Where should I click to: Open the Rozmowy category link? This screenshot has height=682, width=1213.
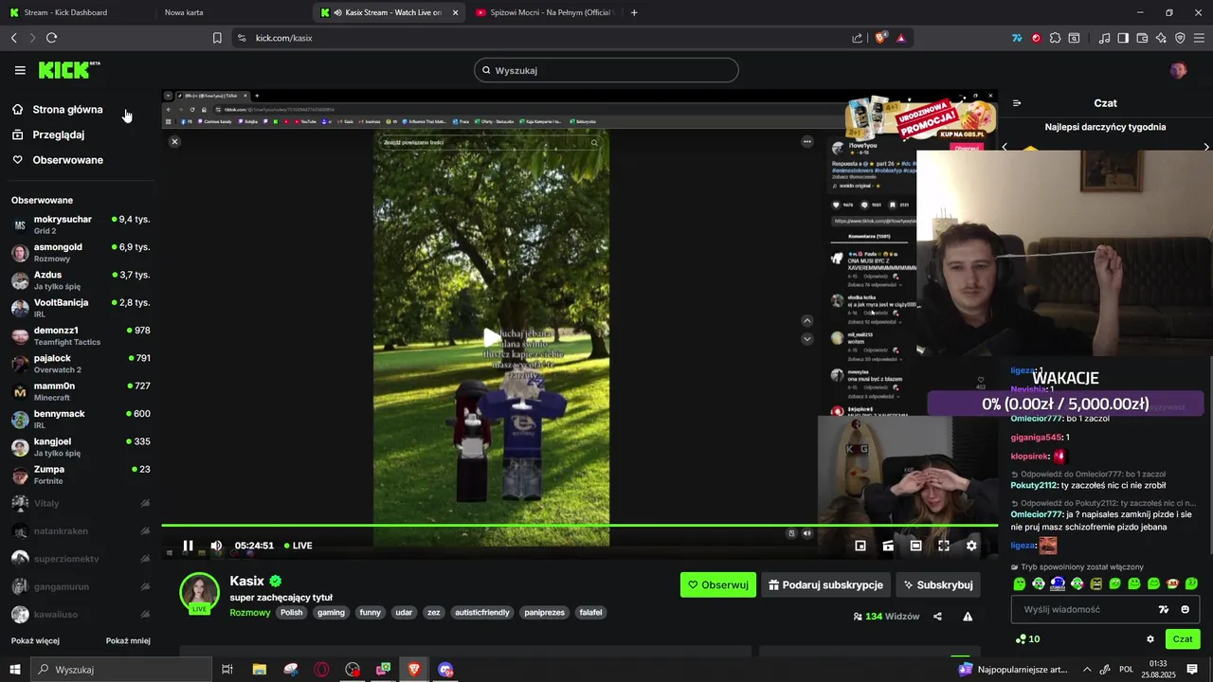tap(250, 613)
